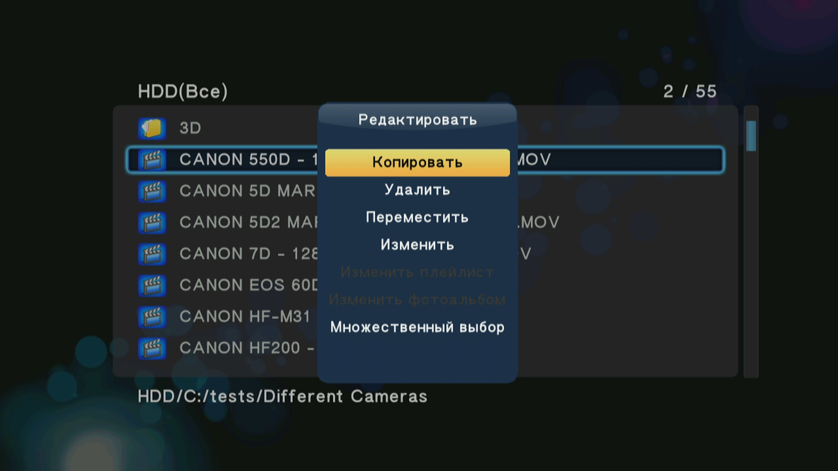Select the Переместить menu option

tap(417, 217)
